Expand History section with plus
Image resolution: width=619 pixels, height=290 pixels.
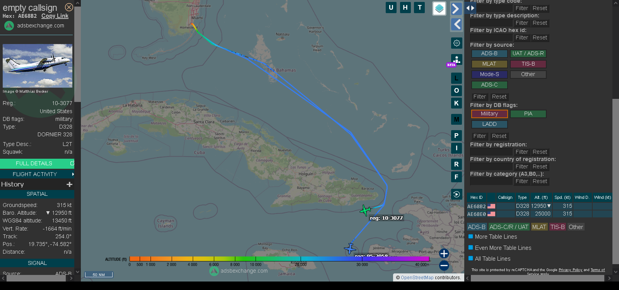click(x=70, y=185)
